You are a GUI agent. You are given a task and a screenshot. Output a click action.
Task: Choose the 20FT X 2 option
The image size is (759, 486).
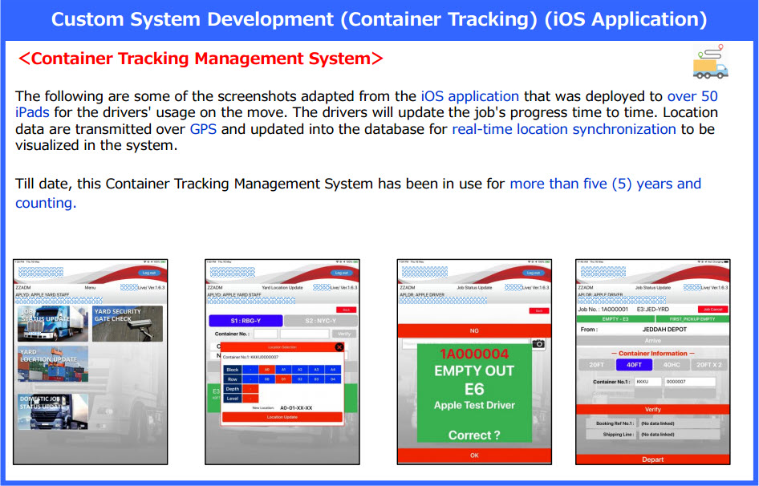[x=709, y=365]
